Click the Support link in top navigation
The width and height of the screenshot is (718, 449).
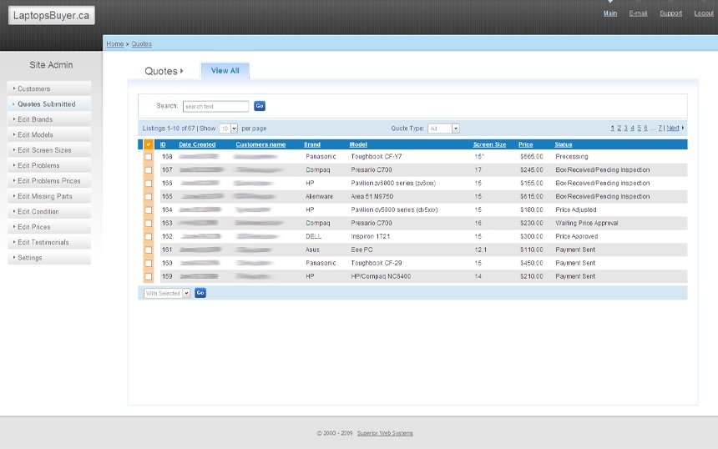point(671,13)
